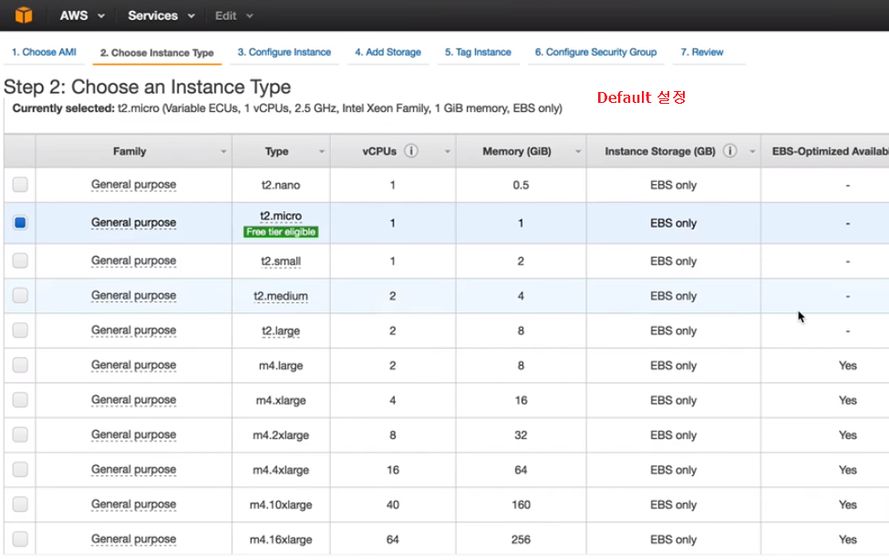
Task: Click General purpose in the t2.nano row
Action: click(133, 185)
